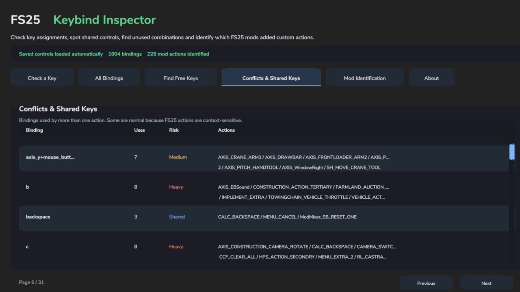Click the AXIS_CRANE_ARM3 actions text
520x292 pixels.
303,162
